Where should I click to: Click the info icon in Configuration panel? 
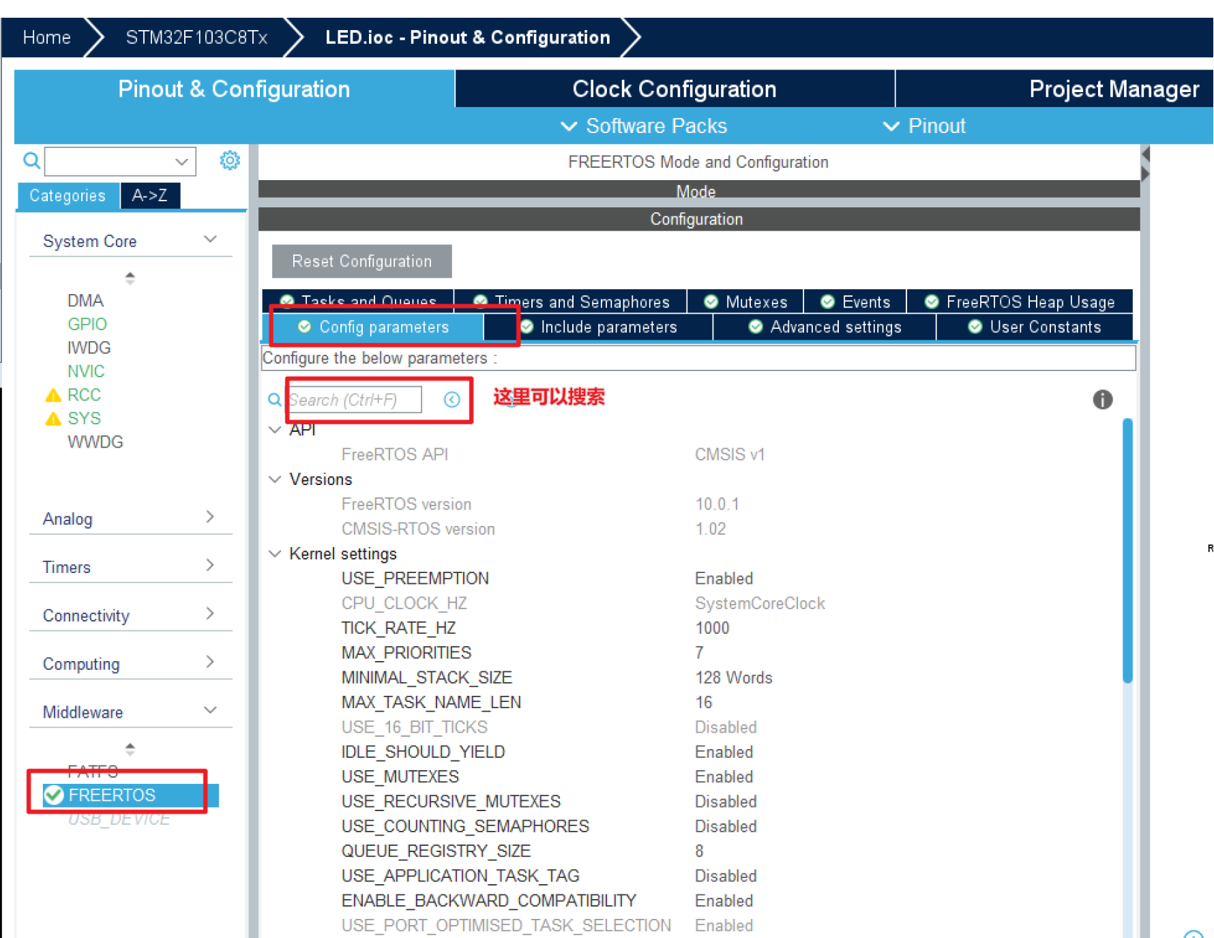[1102, 400]
